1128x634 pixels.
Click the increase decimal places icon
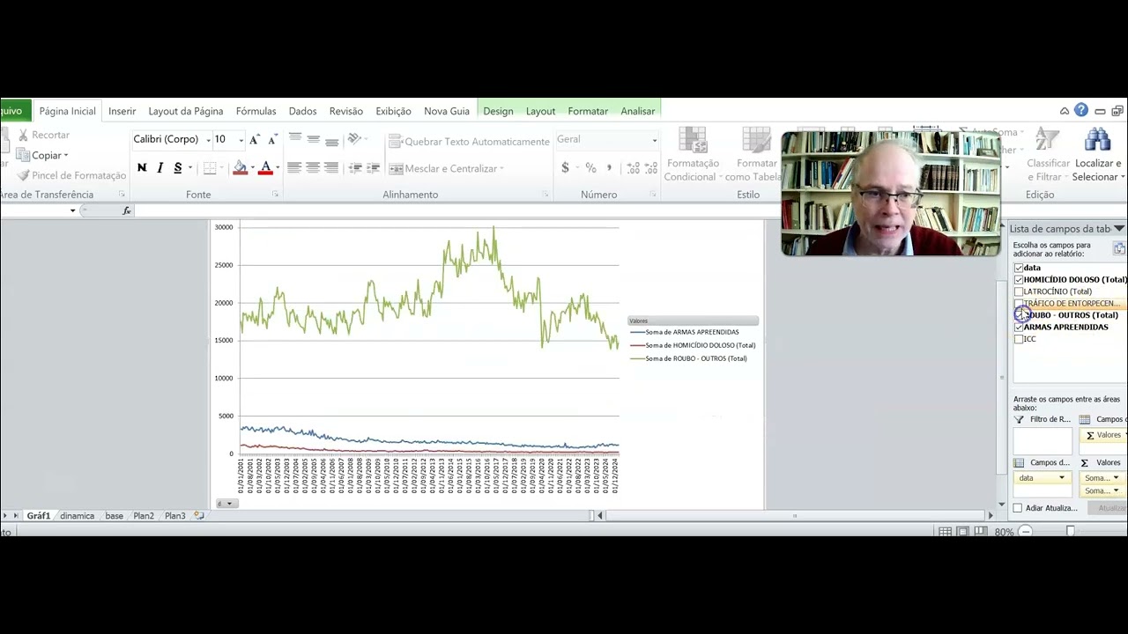pos(633,168)
